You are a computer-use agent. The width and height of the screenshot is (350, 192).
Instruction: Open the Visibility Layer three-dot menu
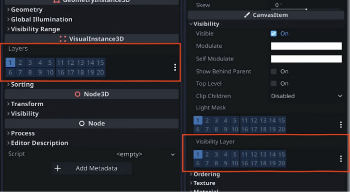(x=341, y=159)
